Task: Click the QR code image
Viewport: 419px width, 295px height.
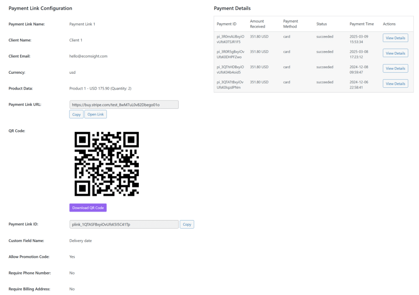Action: click(107, 163)
